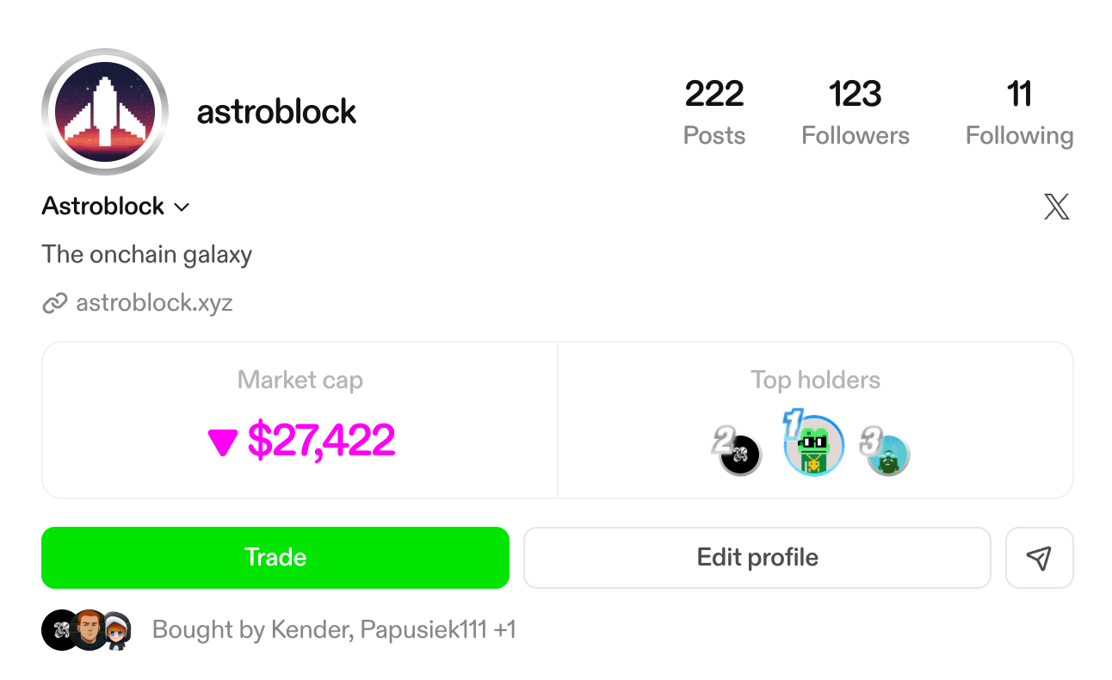Open the rank 1 top holder avatar
The height and width of the screenshot is (680, 1112).
click(x=814, y=447)
